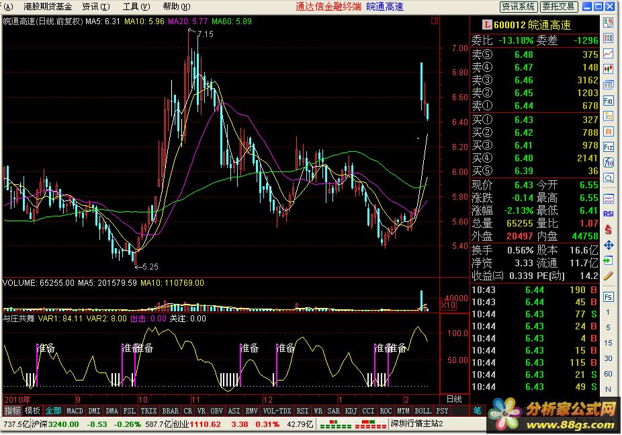Screen dimensions: 622x435
Task: Open the sector tree icon in sidebar
Action: click(608, 116)
